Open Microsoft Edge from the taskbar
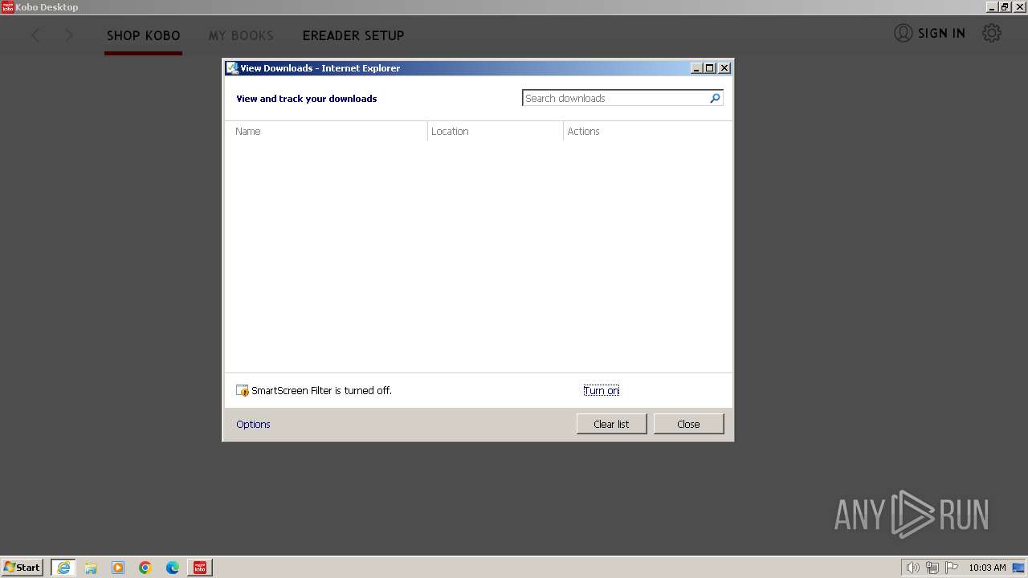 tap(173, 568)
